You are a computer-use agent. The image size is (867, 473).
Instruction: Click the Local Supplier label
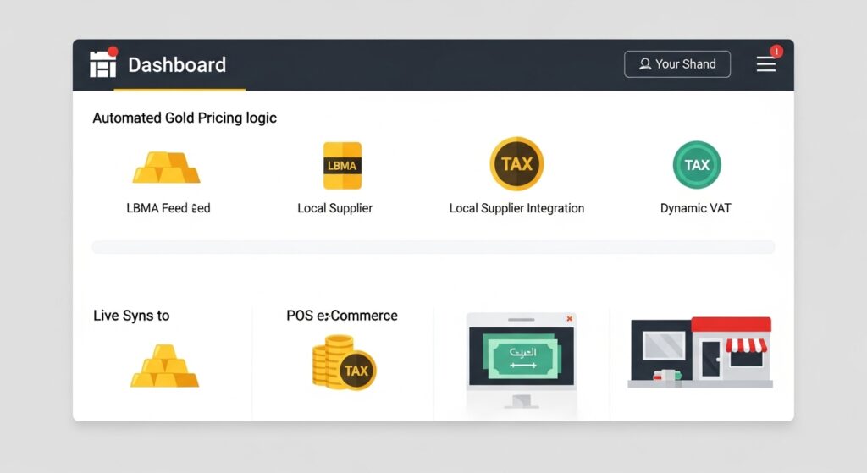pos(335,208)
